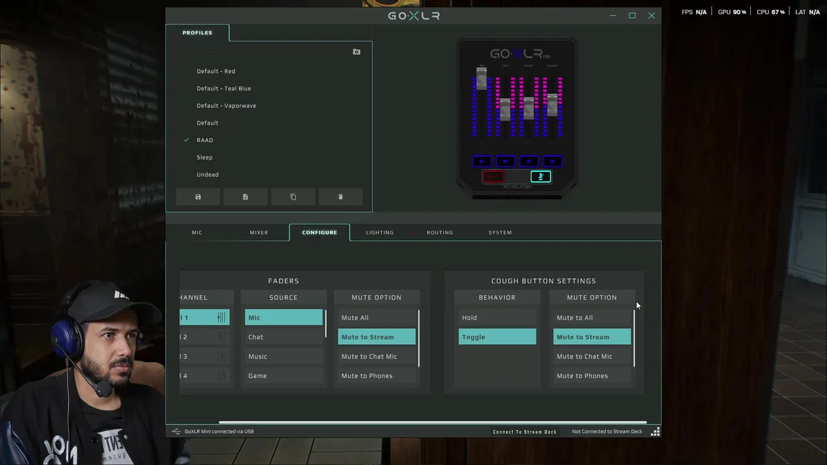
Task: Click 'Not Connected to Stream Deck' status text
Action: tap(607, 431)
